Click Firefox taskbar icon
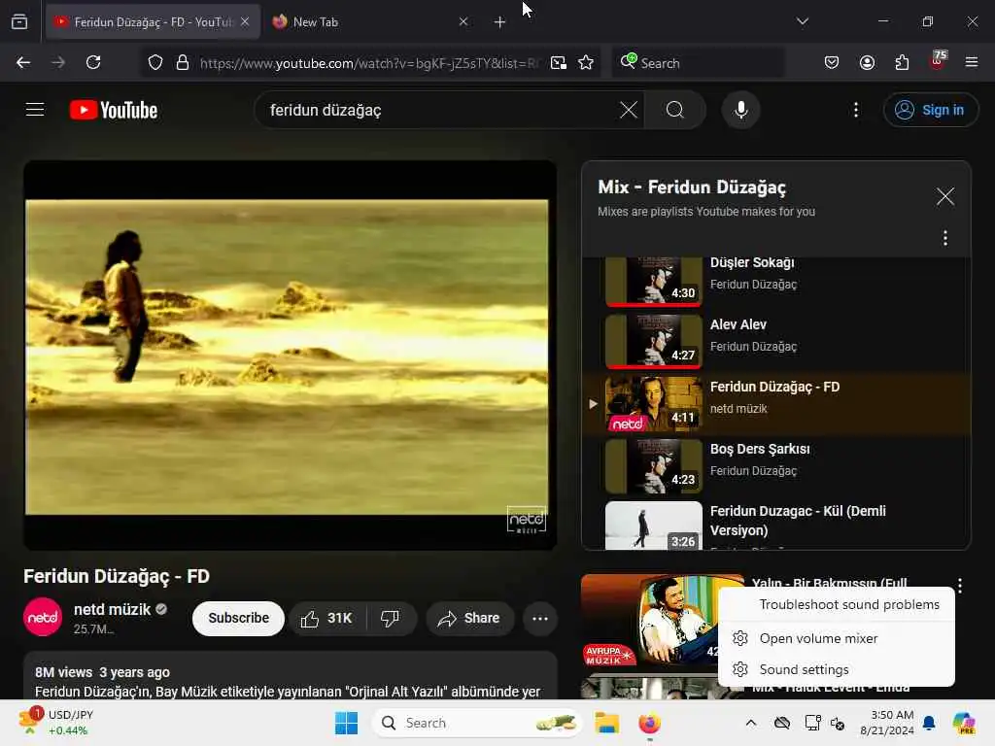This screenshot has width=995, height=746. 649,723
